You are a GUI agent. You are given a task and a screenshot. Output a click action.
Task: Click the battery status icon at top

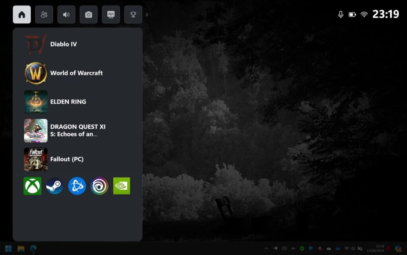(x=352, y=15)
